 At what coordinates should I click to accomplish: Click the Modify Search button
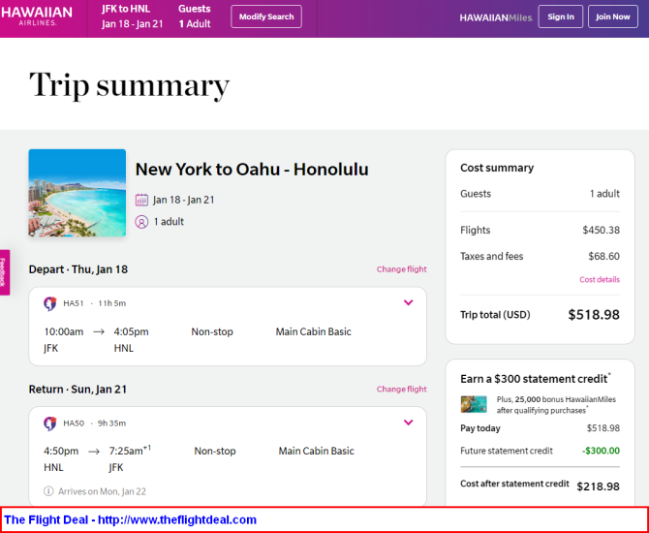(x=266, y=17)
